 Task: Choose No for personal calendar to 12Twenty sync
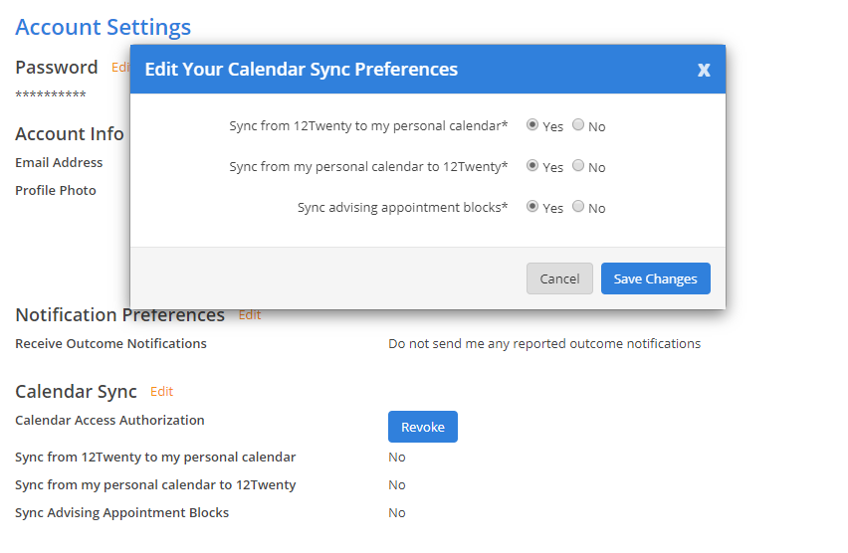(x=578, y=166)
